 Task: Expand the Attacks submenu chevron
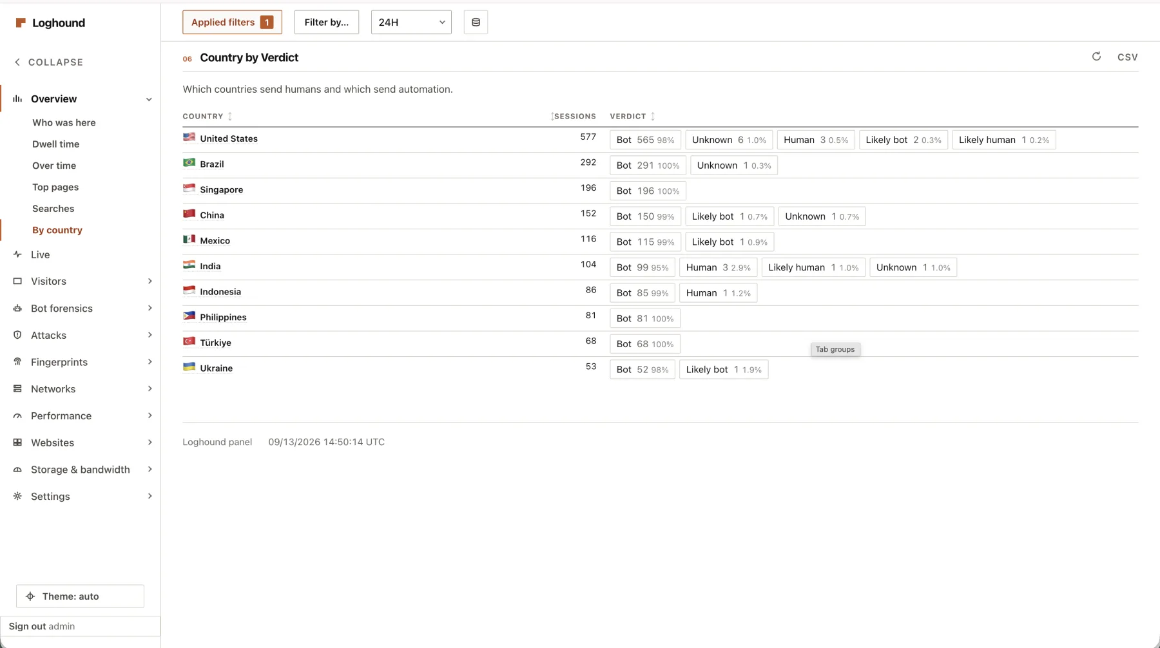(x=150, y=335)
